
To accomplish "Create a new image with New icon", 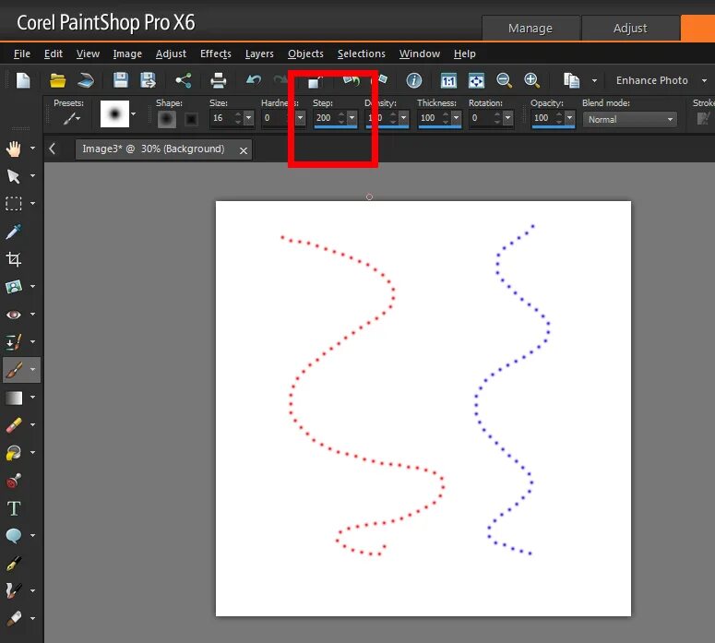I will [23, 80].
